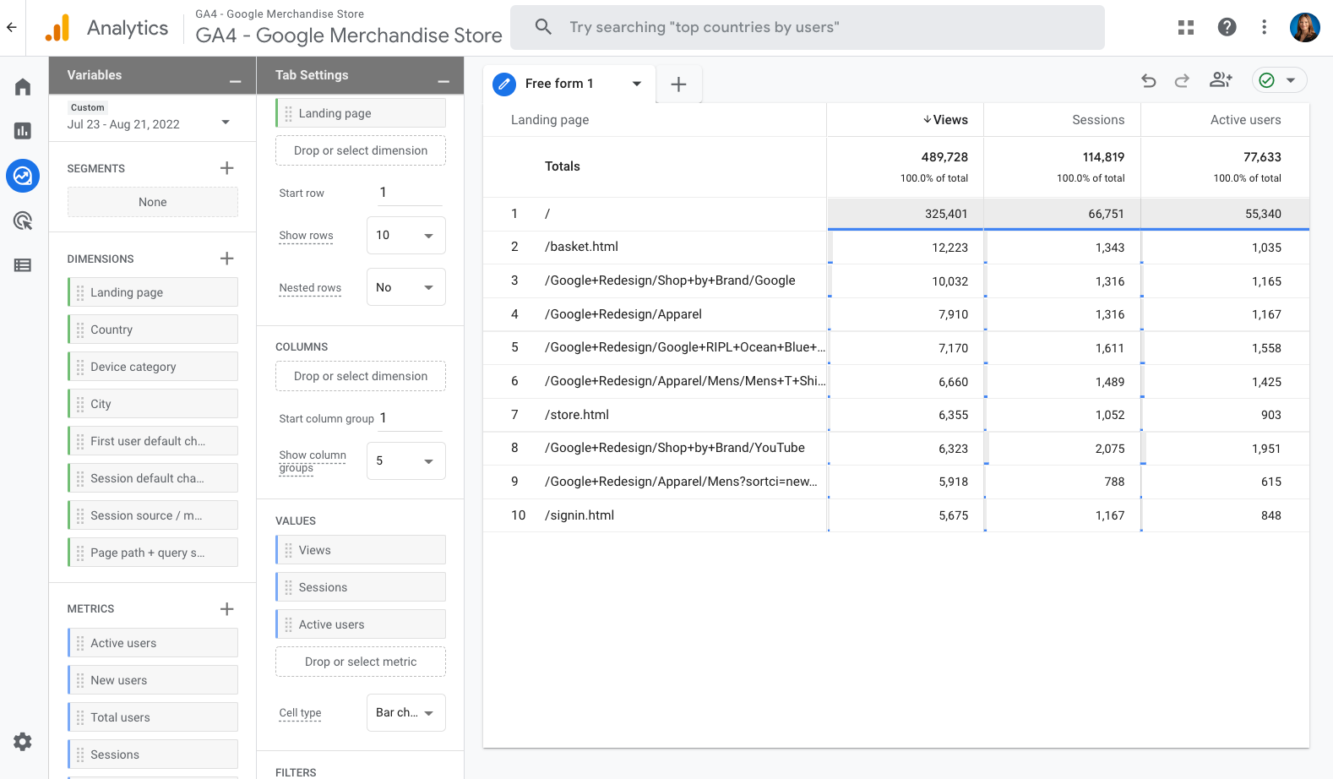The image size is (1333, 779).
Task: Select the /signin.html row
Action: coord(896,515)
